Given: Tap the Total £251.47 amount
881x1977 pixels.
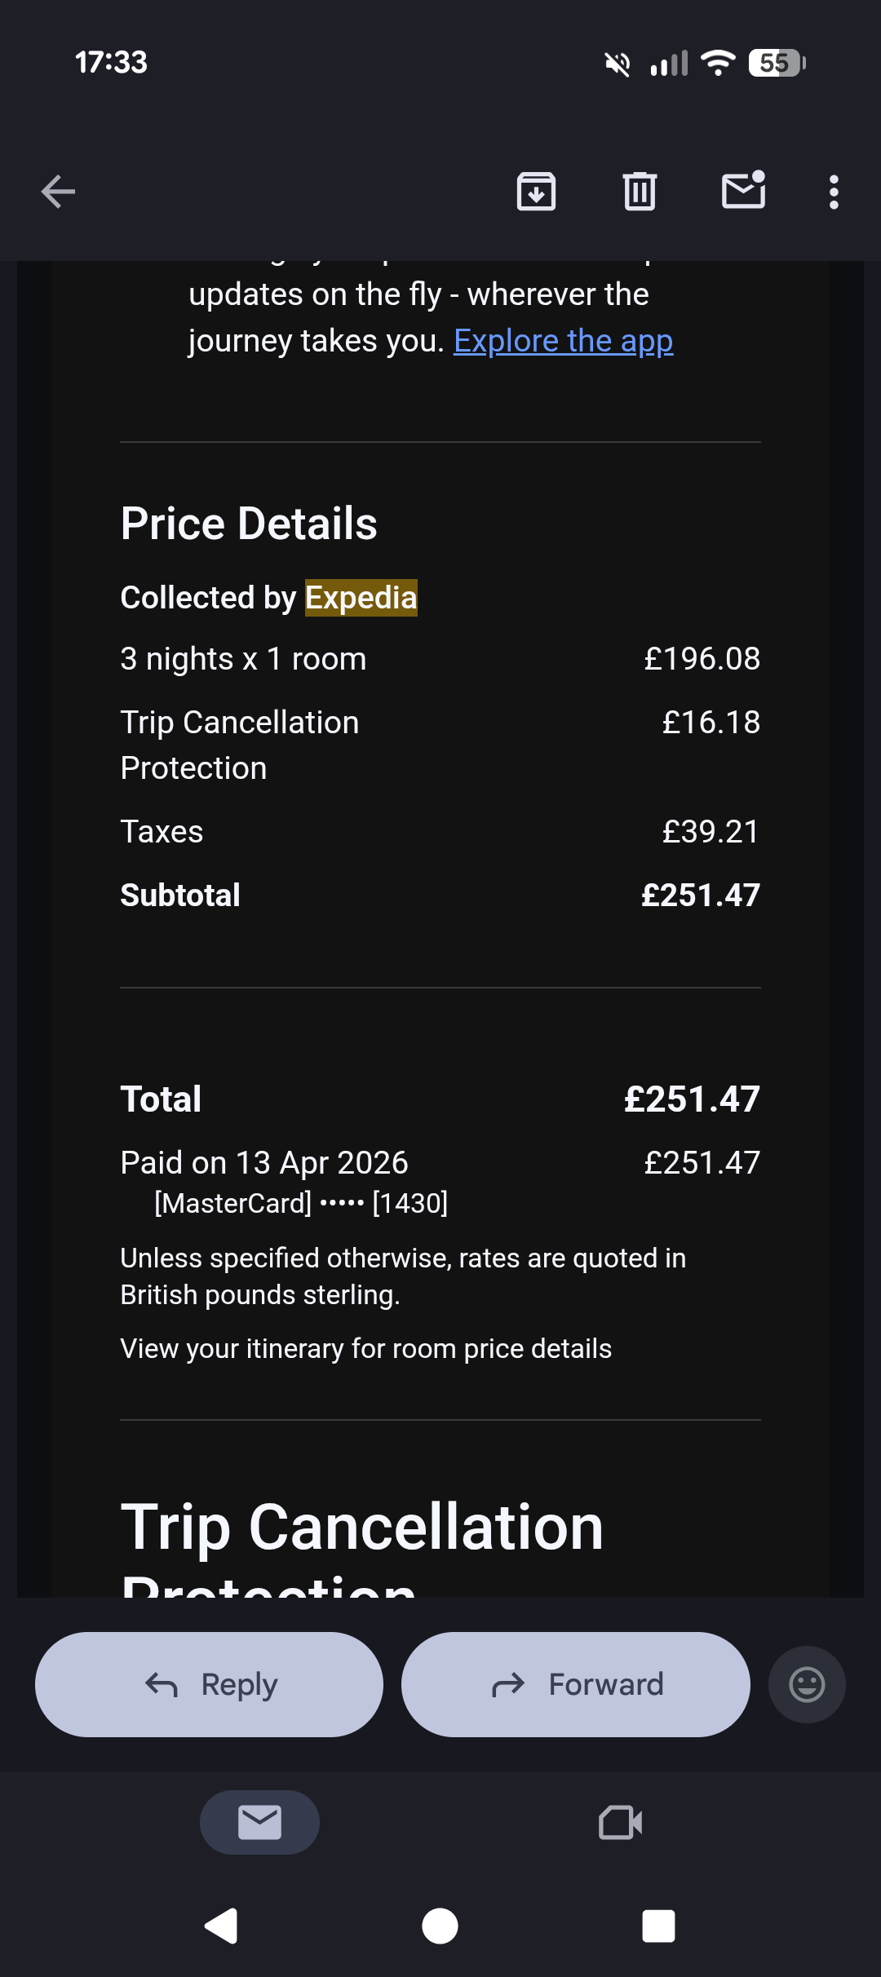Looking at the screenshot, I should coord(692,1099).
